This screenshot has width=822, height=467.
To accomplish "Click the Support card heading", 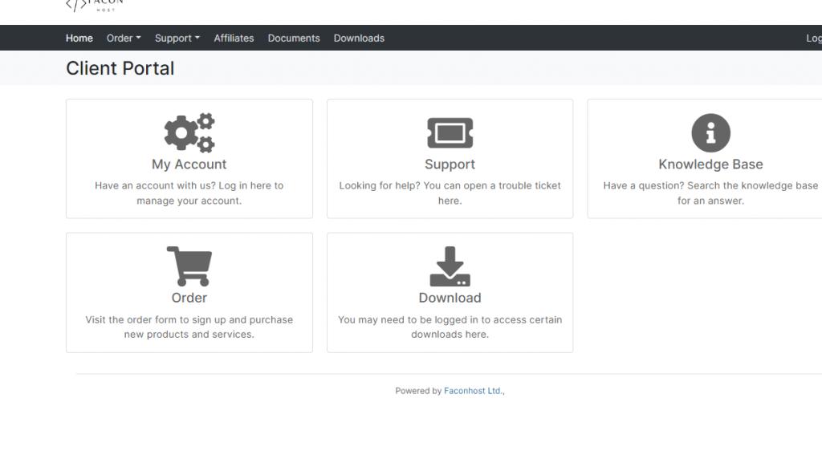I will pyautogui.click(x=450, y=164).
